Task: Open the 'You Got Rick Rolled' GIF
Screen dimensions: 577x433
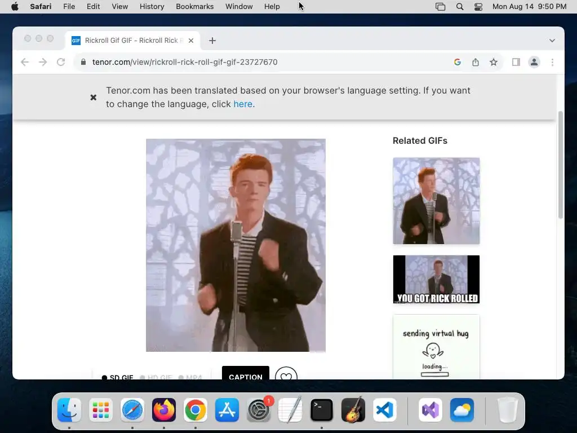Action: tap(436, 279)
